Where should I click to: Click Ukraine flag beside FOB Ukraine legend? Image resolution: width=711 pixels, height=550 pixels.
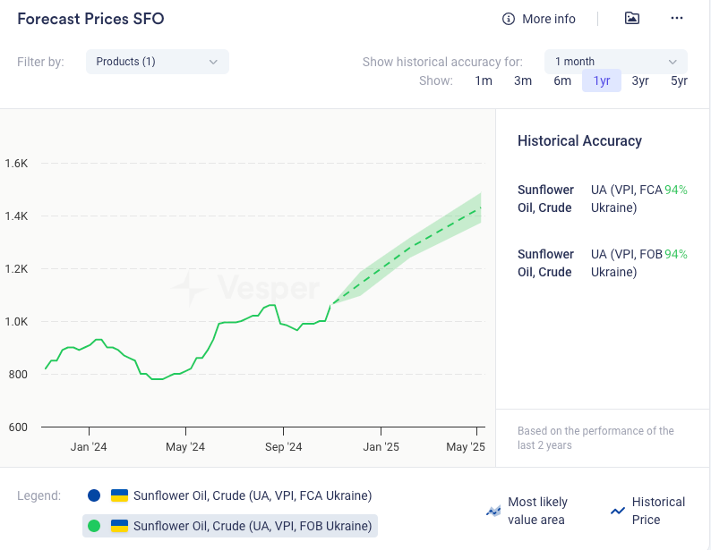pyautogui.click(x=119, y=526)
